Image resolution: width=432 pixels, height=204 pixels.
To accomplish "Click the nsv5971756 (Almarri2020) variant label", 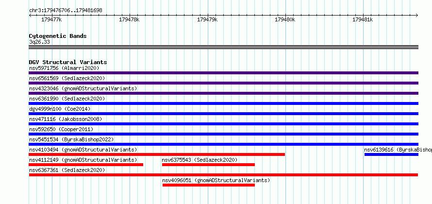I will click(64, 68).
